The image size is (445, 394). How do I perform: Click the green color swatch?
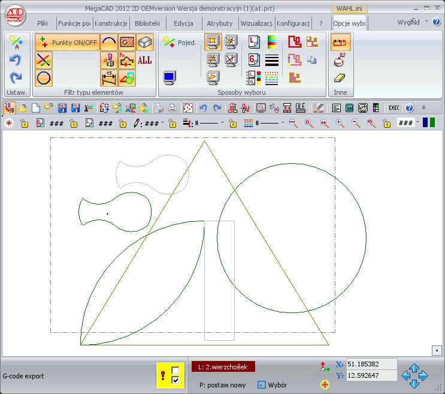pos(432,122)
